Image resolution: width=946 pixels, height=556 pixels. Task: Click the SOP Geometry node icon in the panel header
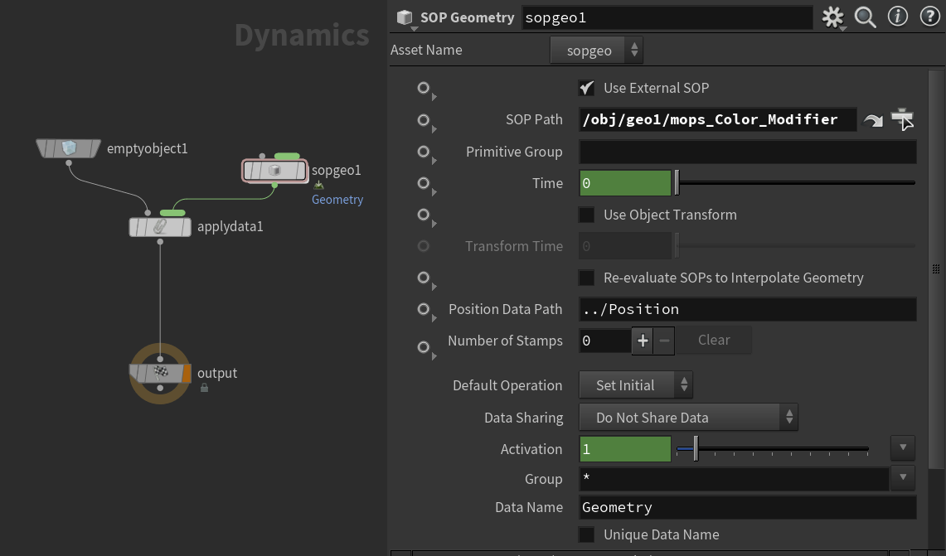click(x=404, y=17)
